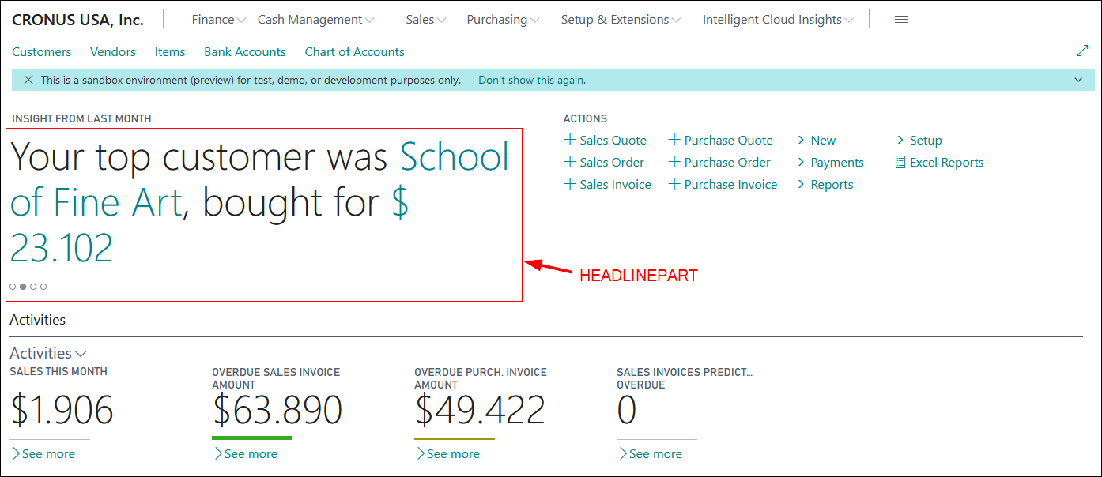
Task: Open the Finance dropdown menu
Action: [219, 20]
